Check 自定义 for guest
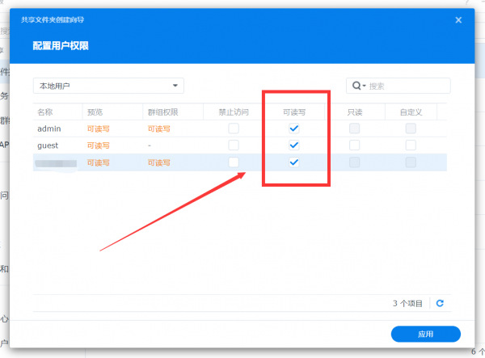The width and height of the screenshot is (485, 358). click(411, 145)
